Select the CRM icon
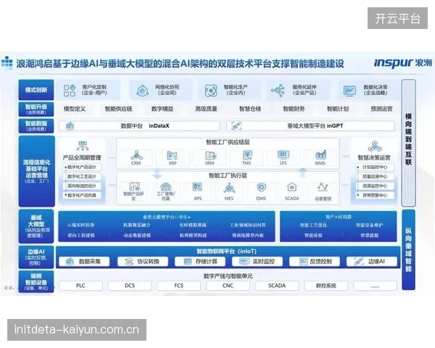The height and width of the screenshot is (348, 435). coord(136,155)
